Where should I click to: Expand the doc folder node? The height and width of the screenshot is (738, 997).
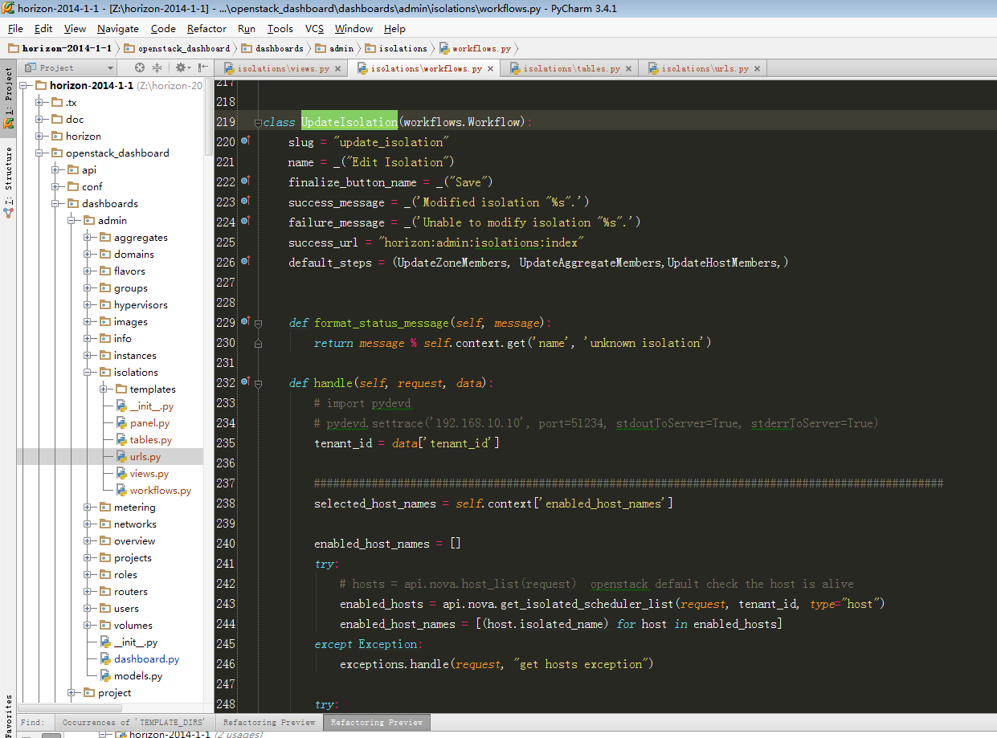(39, 120)
